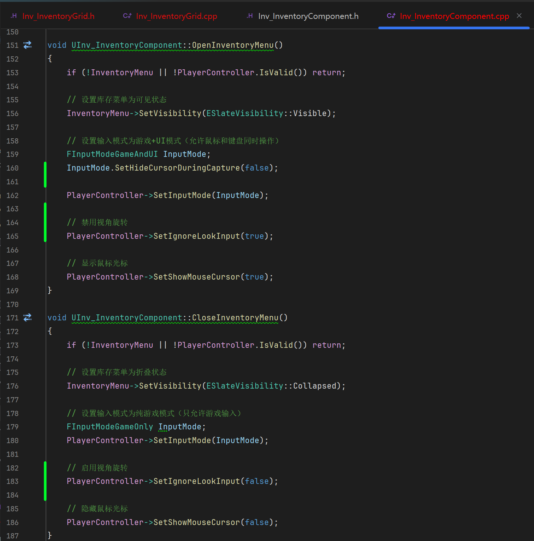Screen dimensions: 534x541
Task: Click SetHideCursorDuringCapture on line 160
Action: [x=178, y=168]
